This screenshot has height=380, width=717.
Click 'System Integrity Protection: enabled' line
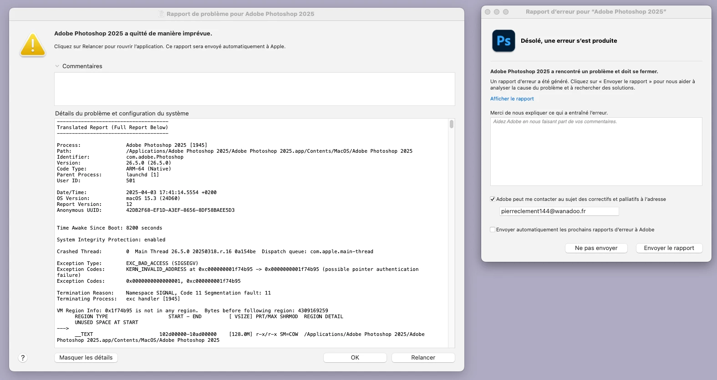point(111,240)
